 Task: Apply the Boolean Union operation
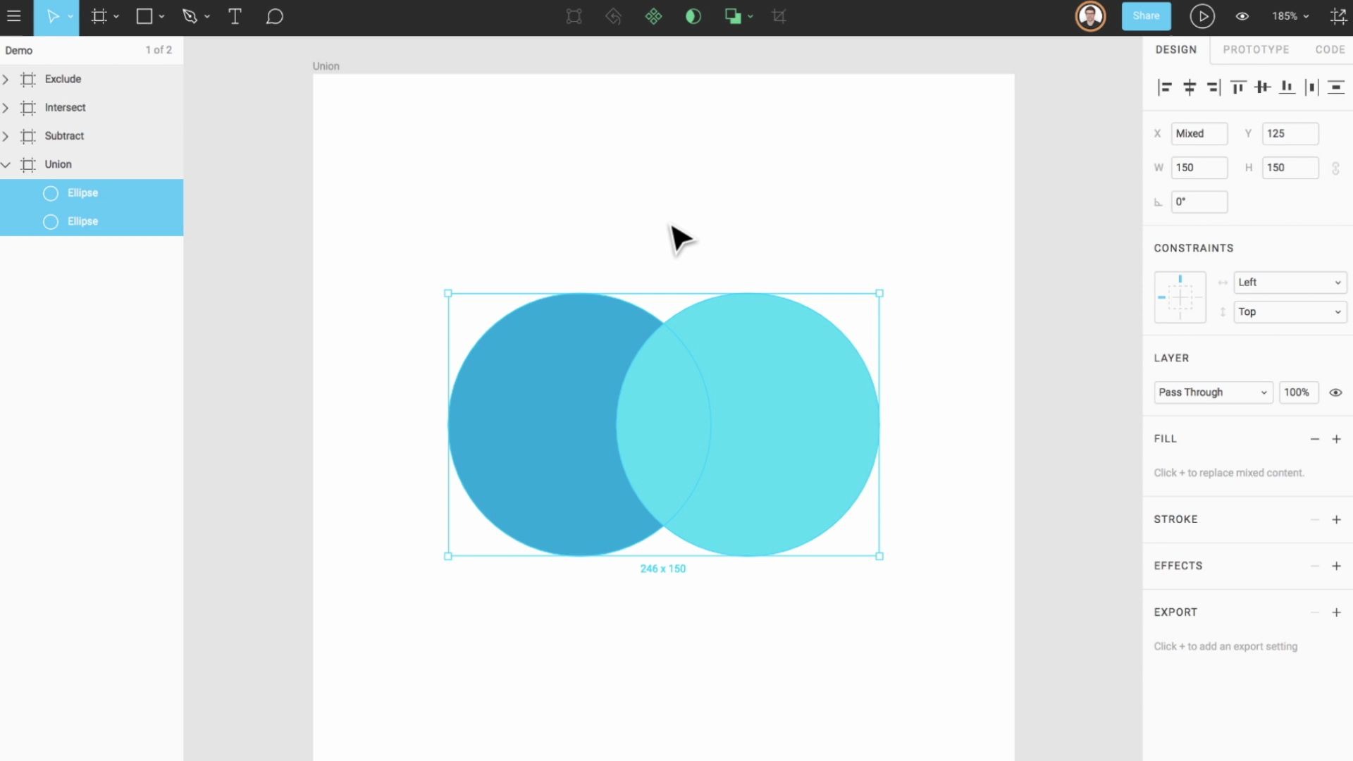click(733, 16)
